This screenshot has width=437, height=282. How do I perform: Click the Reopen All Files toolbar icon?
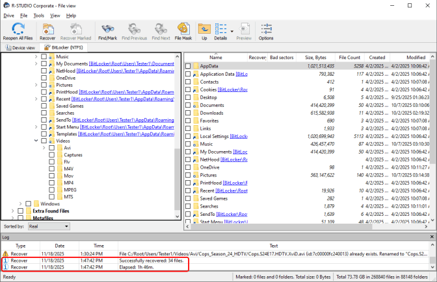[x=18, y=31]
